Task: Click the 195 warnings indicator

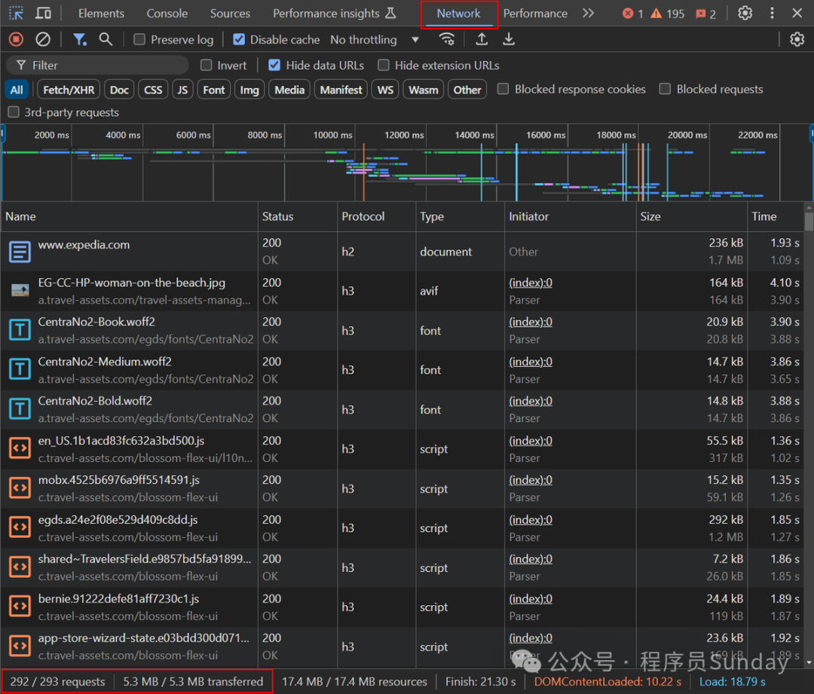Action: (668, 14)
